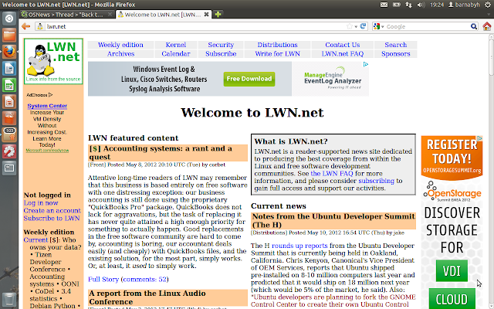
Task: Open the Trash in the launcher
Action: click(9, 300)
